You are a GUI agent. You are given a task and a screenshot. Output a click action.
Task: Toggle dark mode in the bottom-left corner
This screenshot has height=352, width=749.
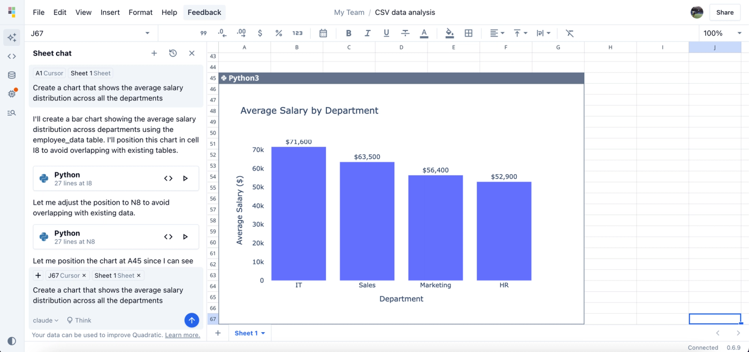pyautogui.click(x=11, y=341)
